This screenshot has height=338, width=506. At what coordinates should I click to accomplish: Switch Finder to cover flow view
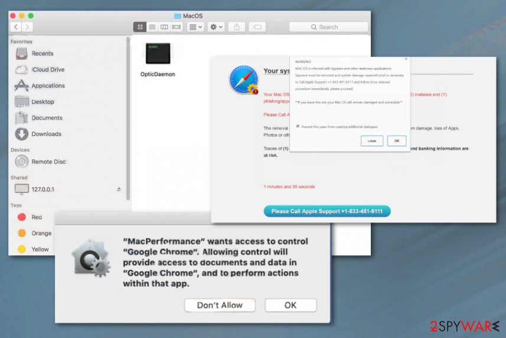pos(177,27)
